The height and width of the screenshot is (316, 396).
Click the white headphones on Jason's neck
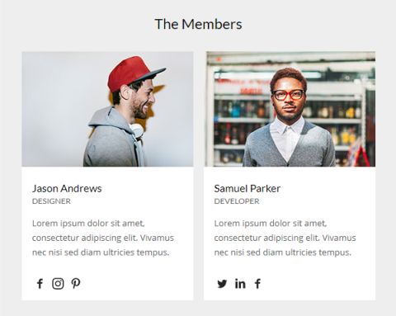point(138,130)
